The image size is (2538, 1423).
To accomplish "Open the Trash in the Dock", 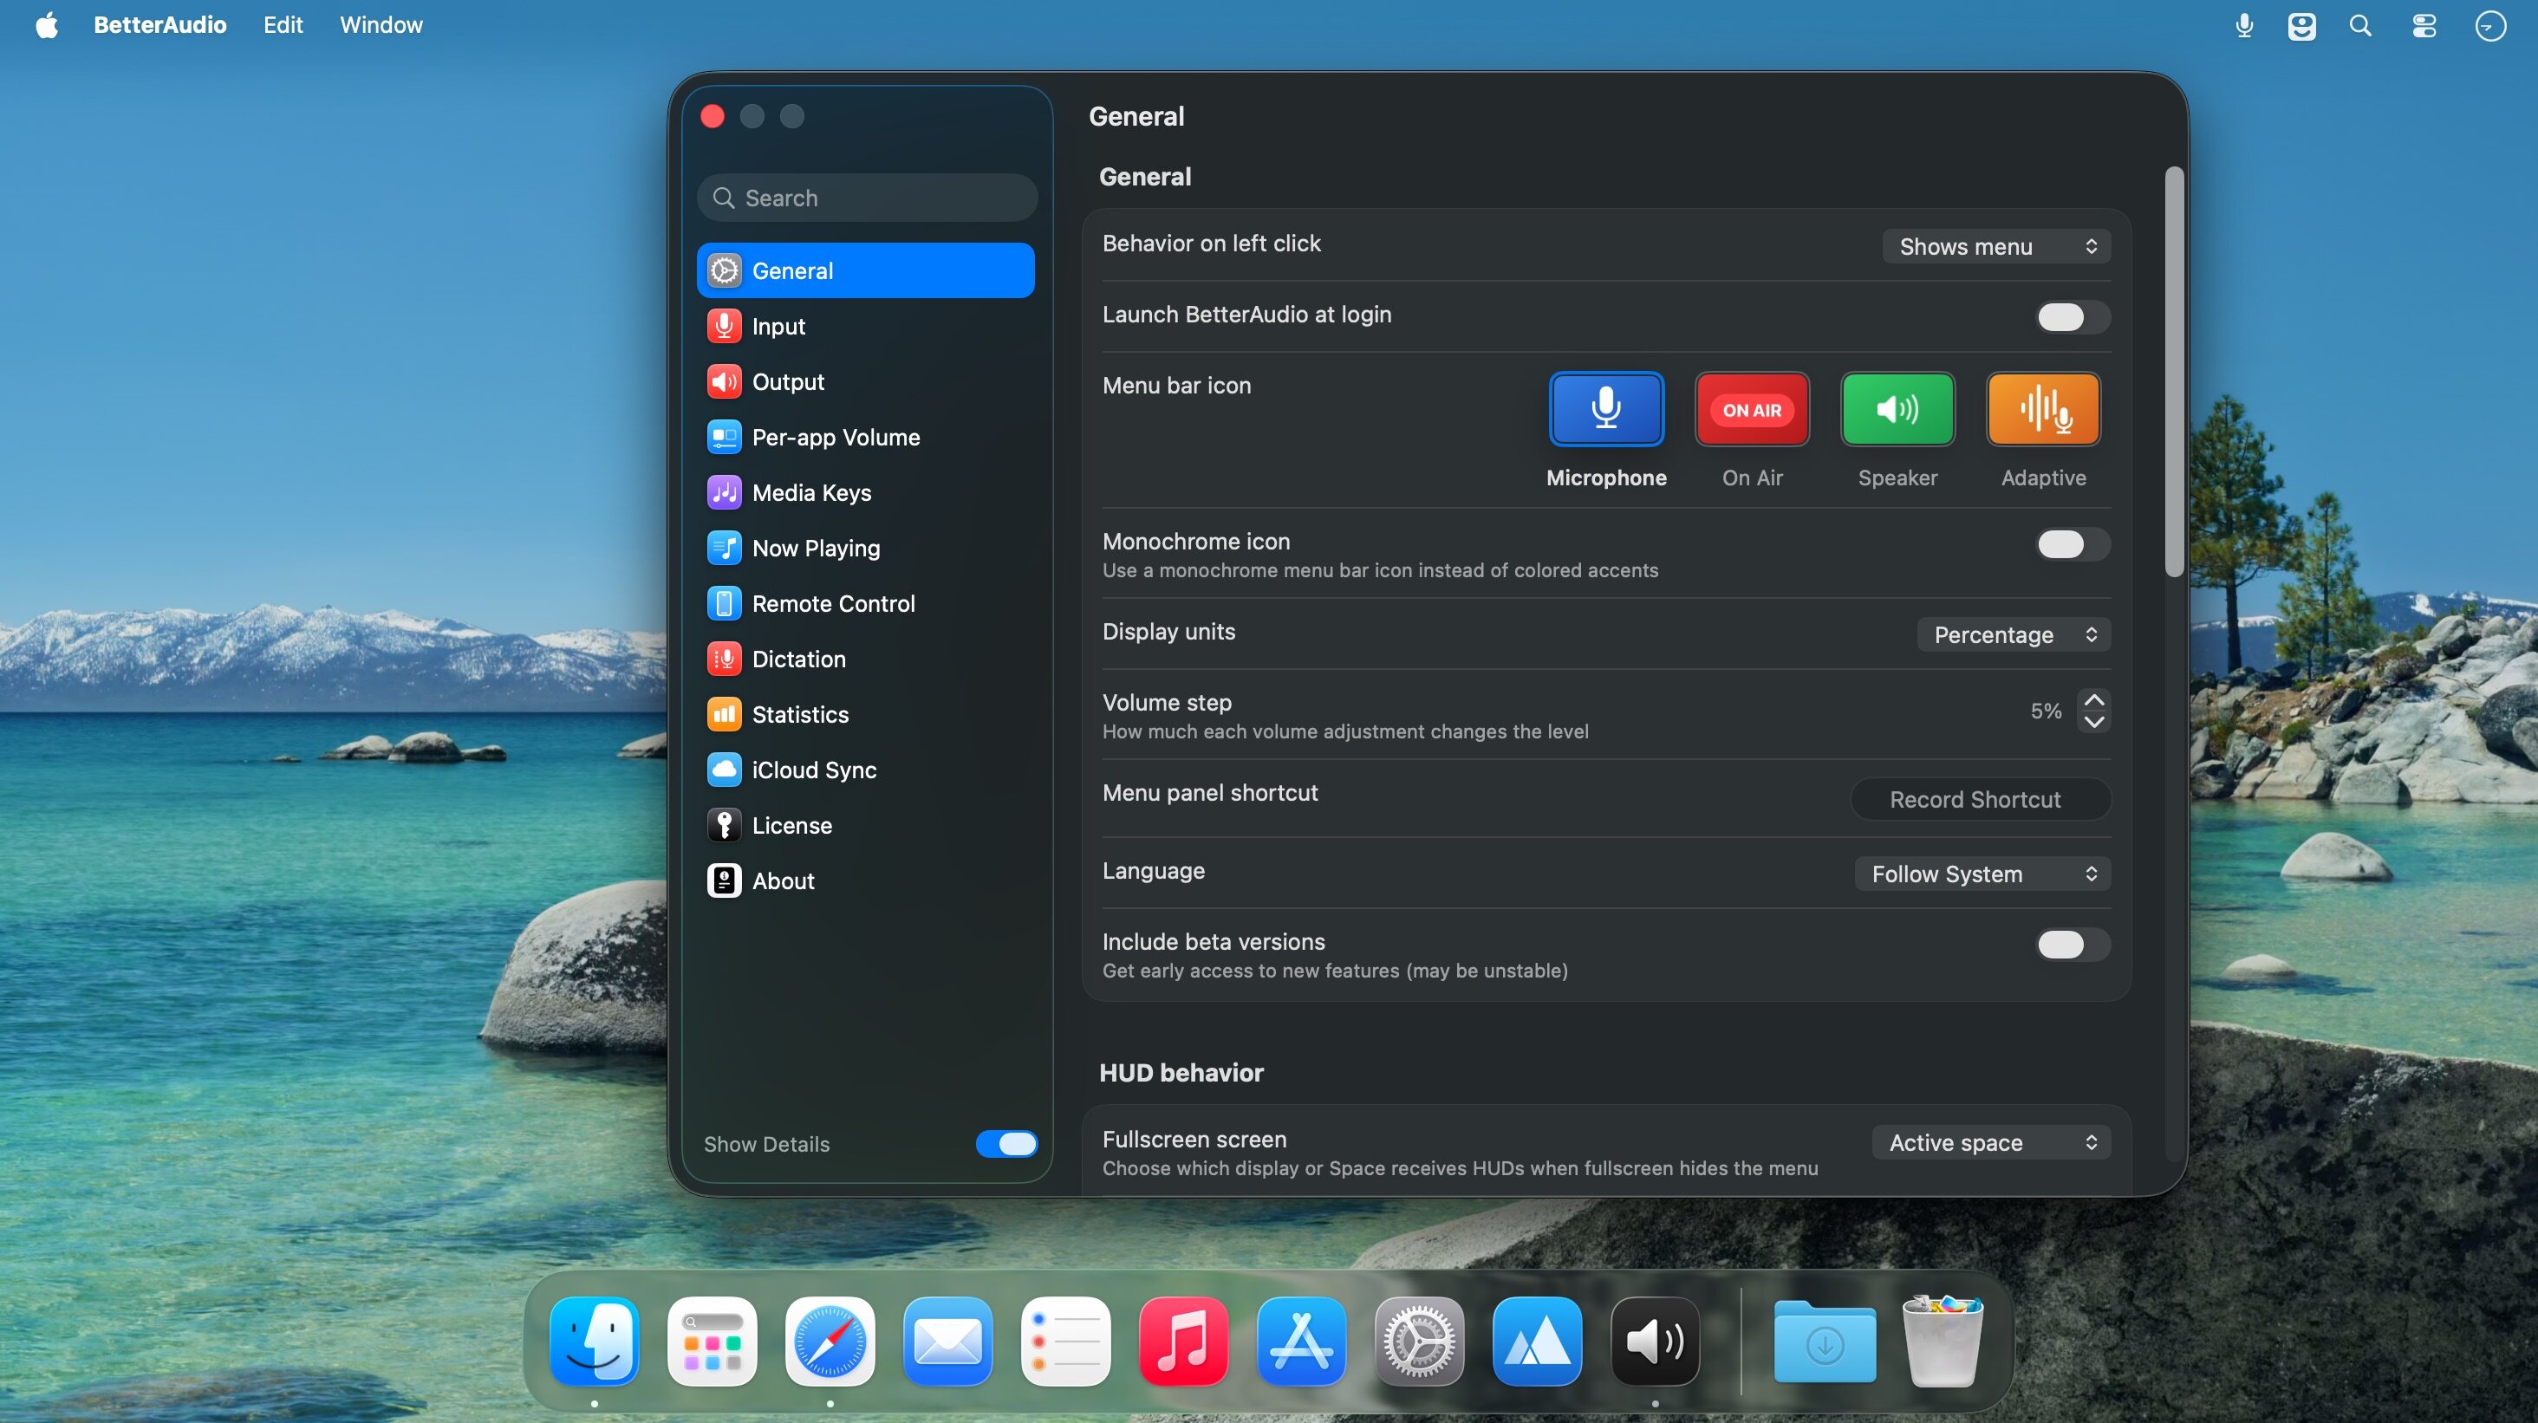I will (x=1942, y=1341).
